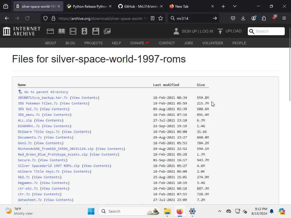This screenshot has width=291, height=218.
Task: Open the Pocket save icon
Action: click(x=233, y=18)
